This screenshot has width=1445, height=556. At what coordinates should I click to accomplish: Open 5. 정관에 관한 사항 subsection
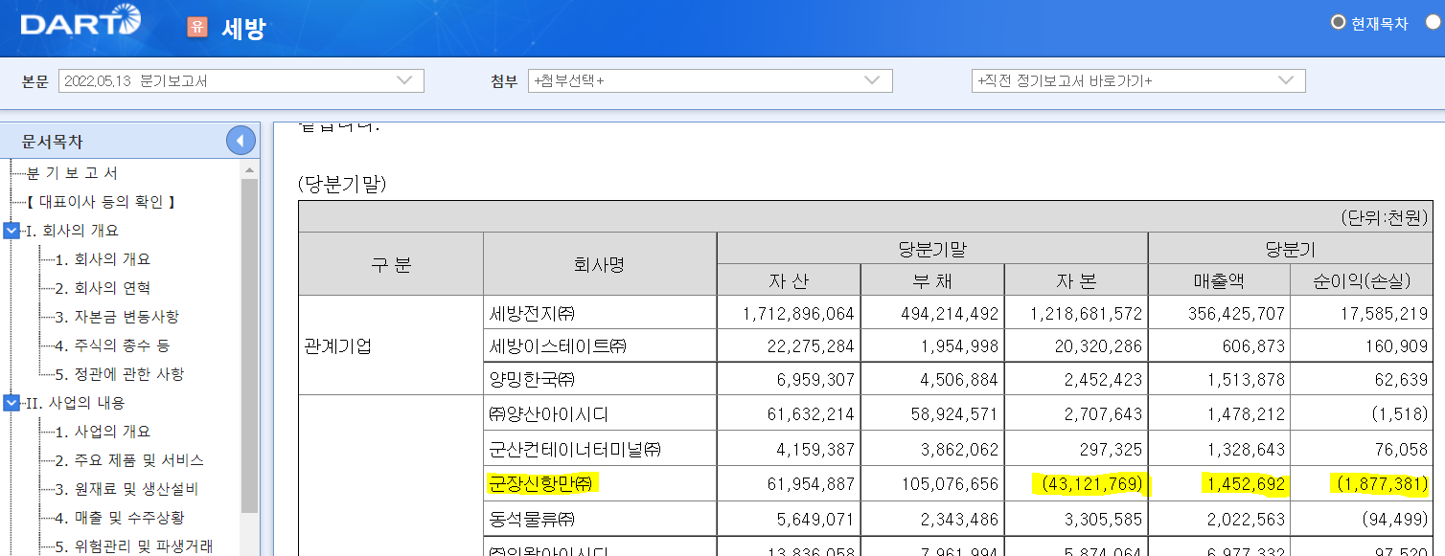(x=120, y=374)
